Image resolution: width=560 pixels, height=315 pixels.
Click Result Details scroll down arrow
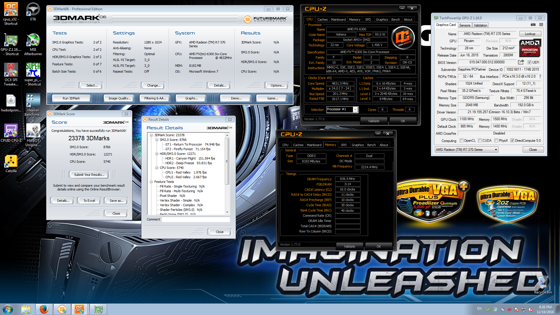pyautogui.click(x=227, y=212)
